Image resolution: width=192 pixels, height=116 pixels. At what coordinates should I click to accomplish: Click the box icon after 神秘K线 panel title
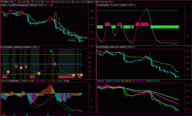pos(134,47)
